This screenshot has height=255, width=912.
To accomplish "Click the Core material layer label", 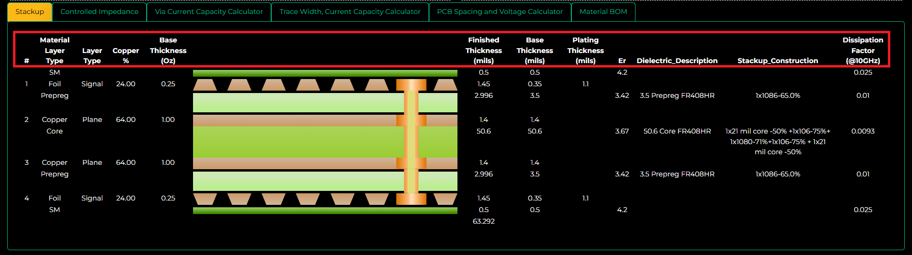I will (55, 131).
